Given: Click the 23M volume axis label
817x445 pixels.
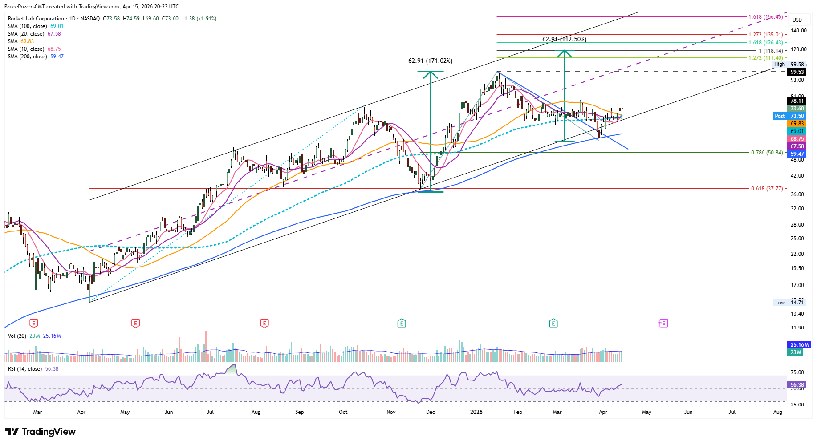Looking at the screenshot, I should [796, 352].
